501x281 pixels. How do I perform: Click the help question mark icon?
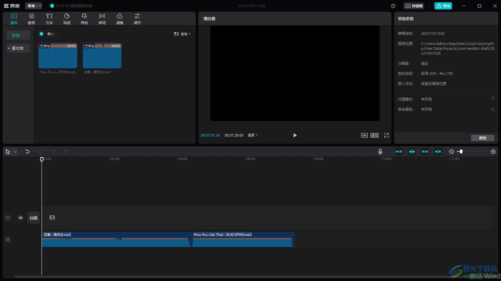[393, 6]
